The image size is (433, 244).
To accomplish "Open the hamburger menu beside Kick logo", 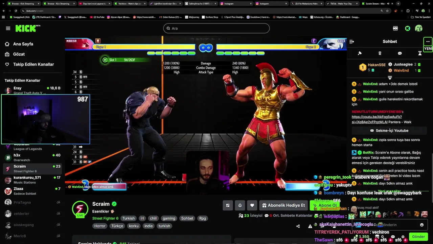I will click(x=8, y=28).
